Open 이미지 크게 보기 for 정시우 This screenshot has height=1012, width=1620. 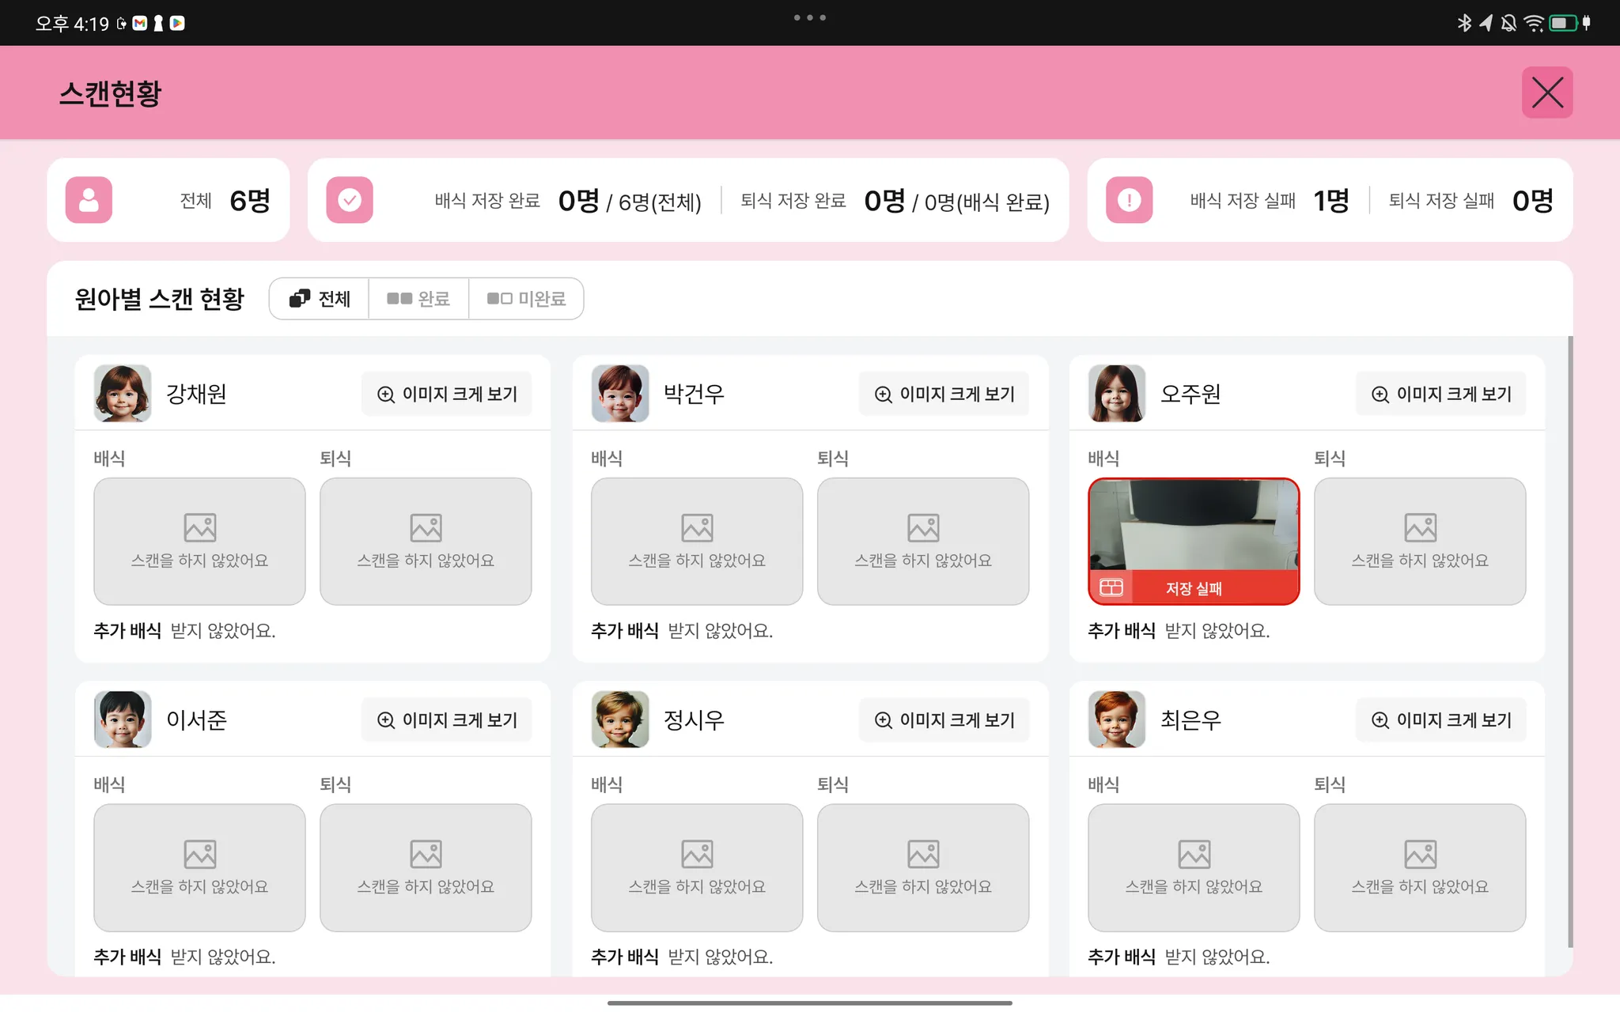[944, 720]
